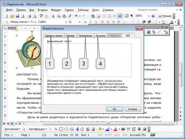Confirm dialog with OK button

pyautogui.click(x=115, y=109)
